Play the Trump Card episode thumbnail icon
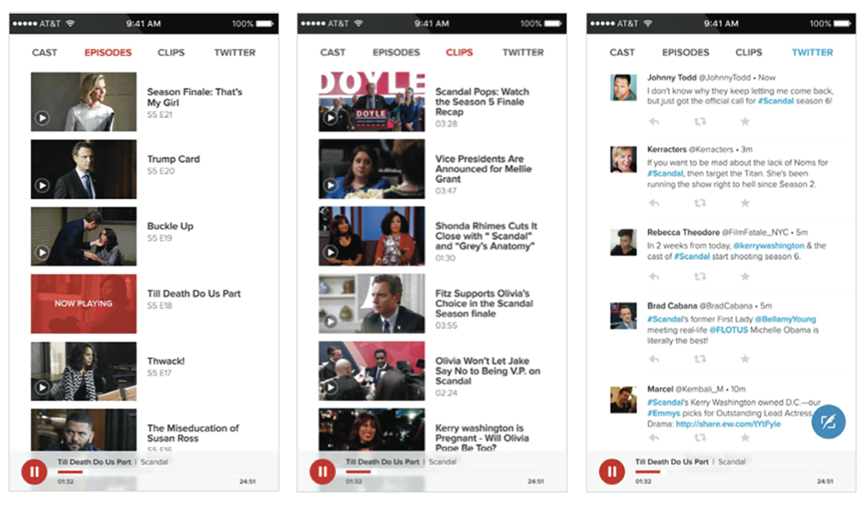The height and width of the screenshot is (506, 865). coord(43,186)
